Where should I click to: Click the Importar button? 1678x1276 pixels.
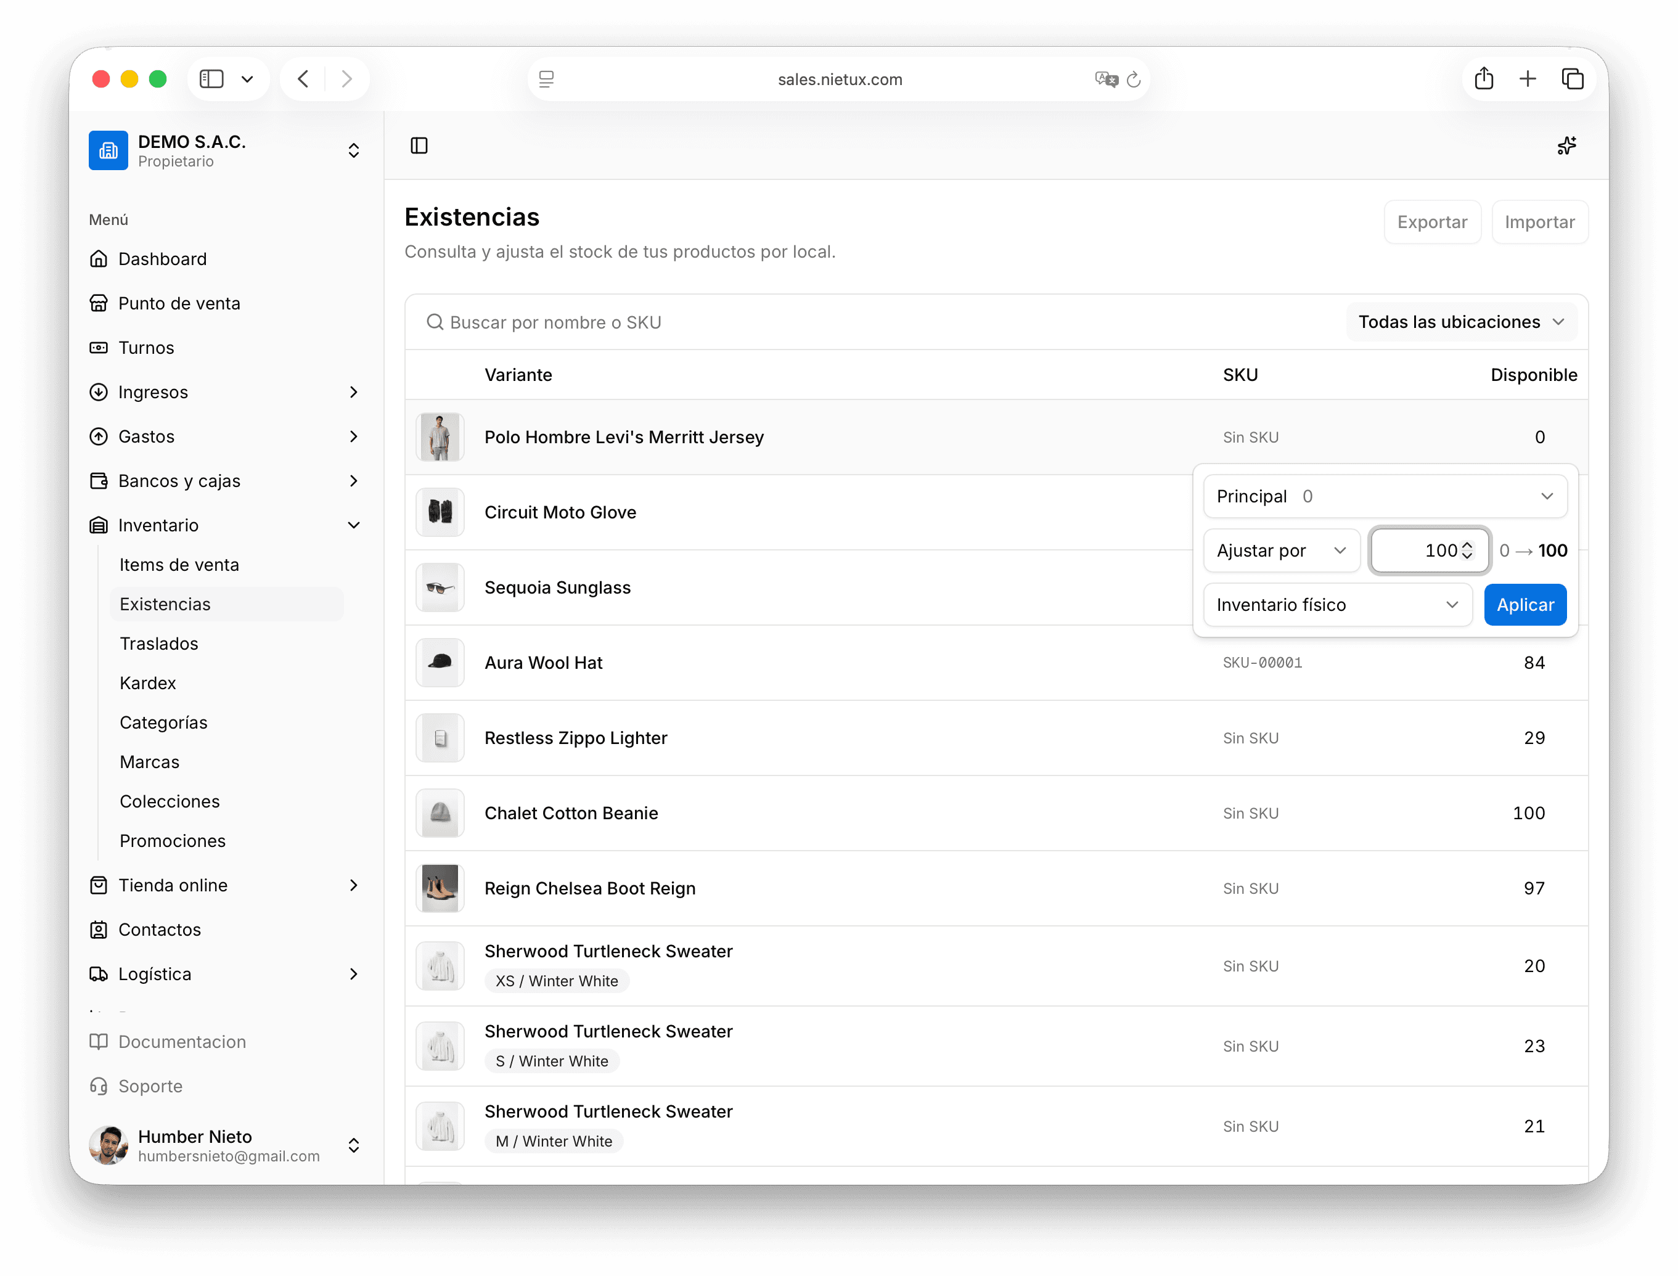pos(1539,222)
